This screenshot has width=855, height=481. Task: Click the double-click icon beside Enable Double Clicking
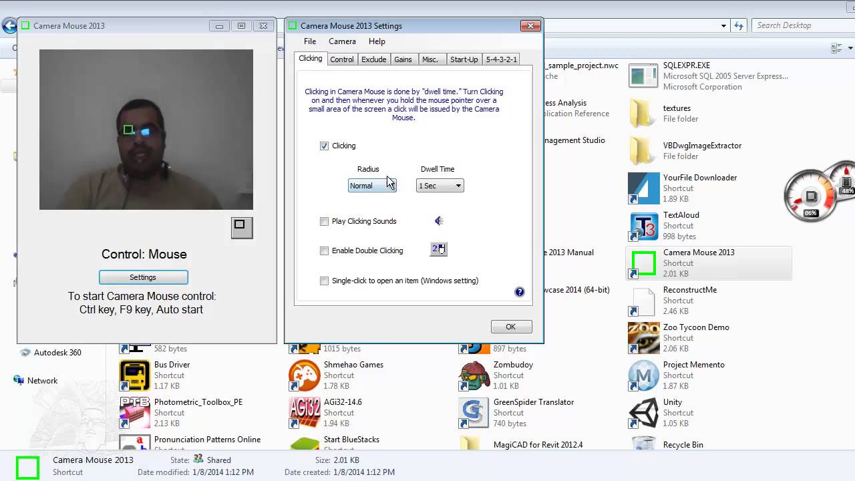tap(439, 249)
